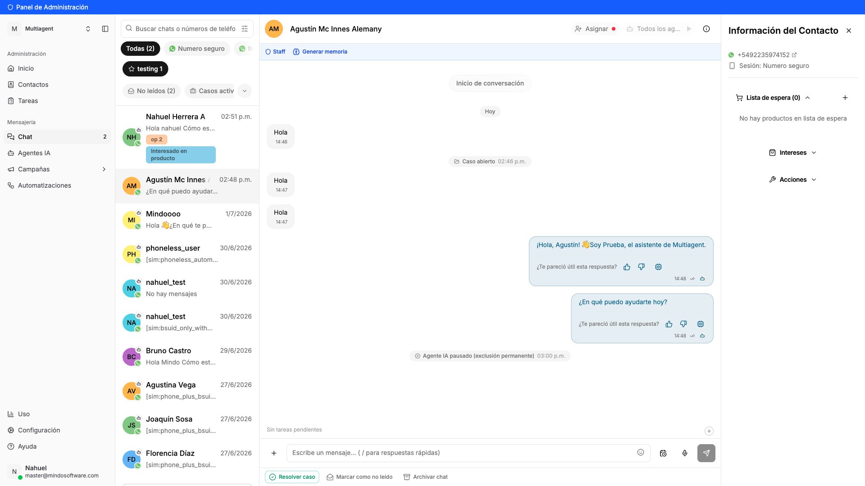Expand Acciones section
The image size is (865, 486).
[793, 180]
